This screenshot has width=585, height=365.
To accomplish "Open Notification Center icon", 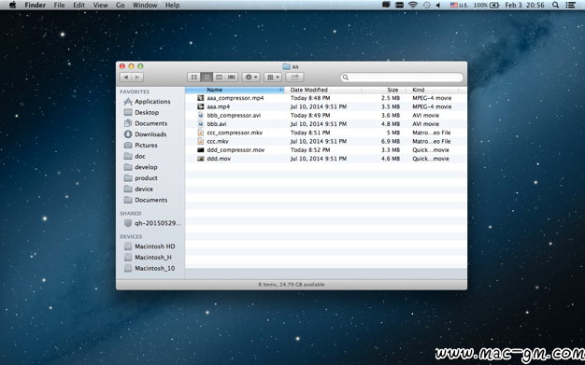I will point(570,5).
